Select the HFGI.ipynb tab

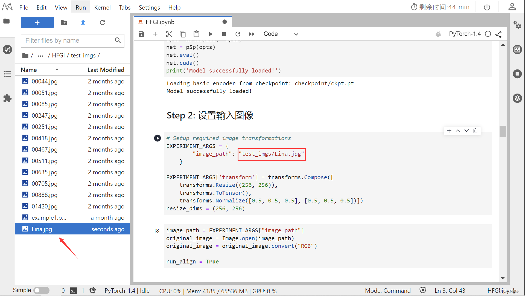point(160,22)
